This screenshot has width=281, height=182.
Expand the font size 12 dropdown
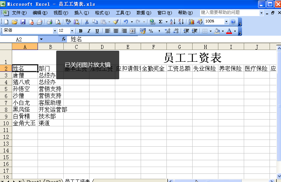[x=72, y=31]
